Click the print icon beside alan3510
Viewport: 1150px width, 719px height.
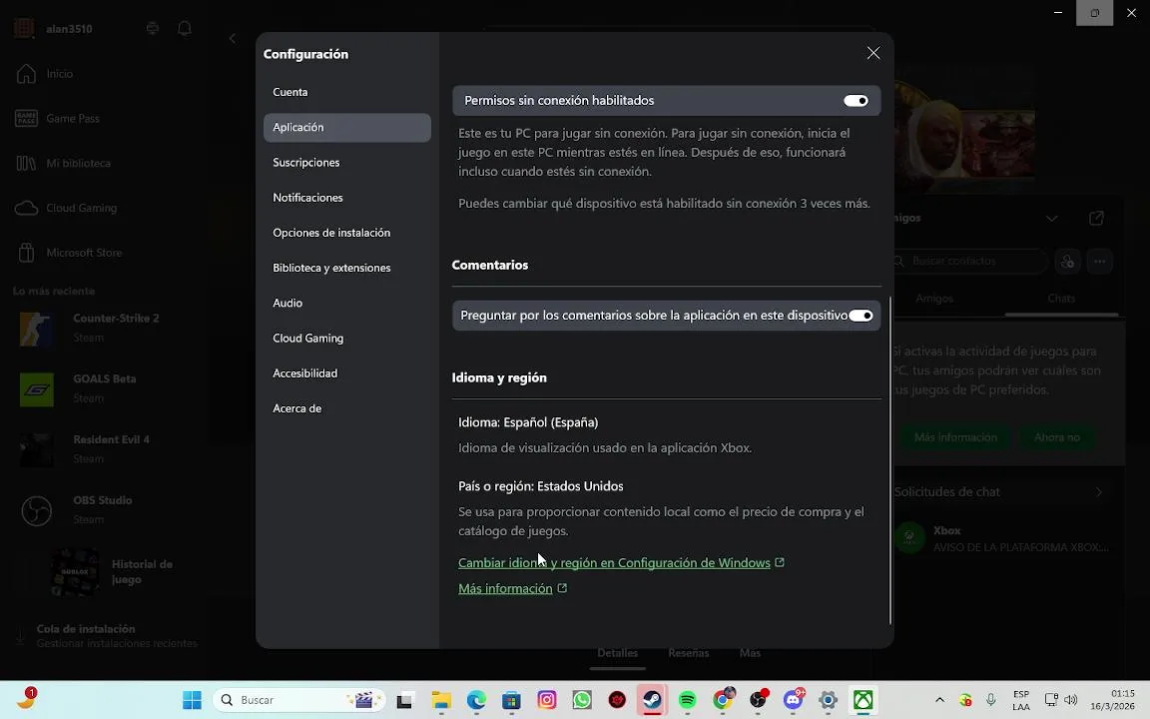click(153, 29)
